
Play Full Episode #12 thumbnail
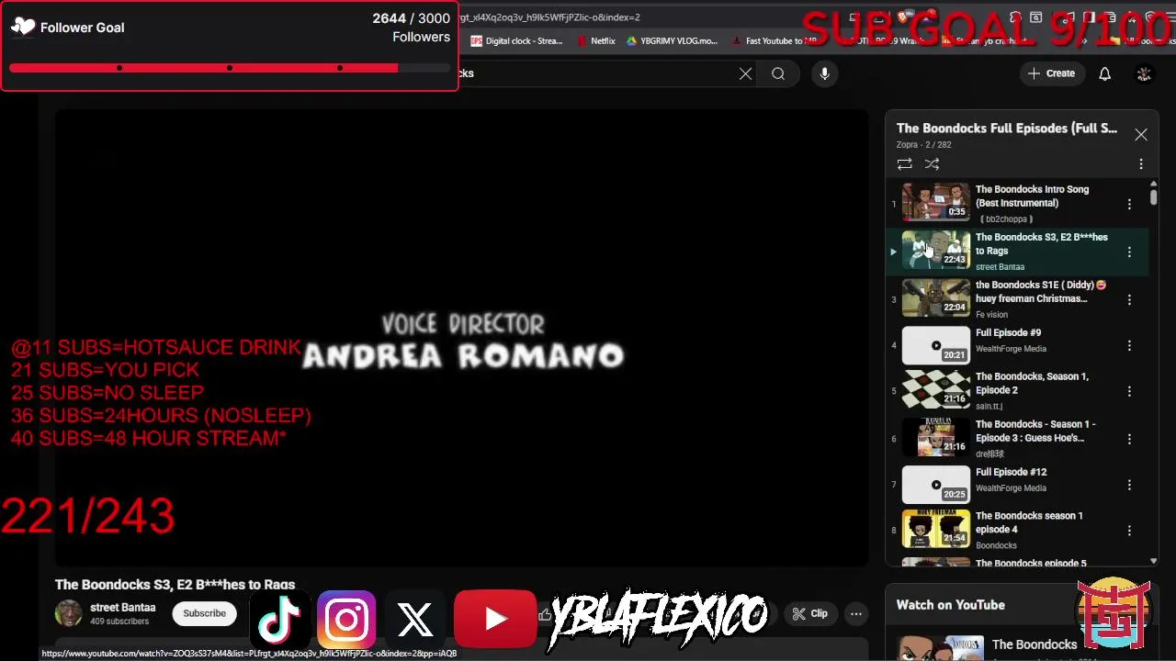(x=935, y=485)
